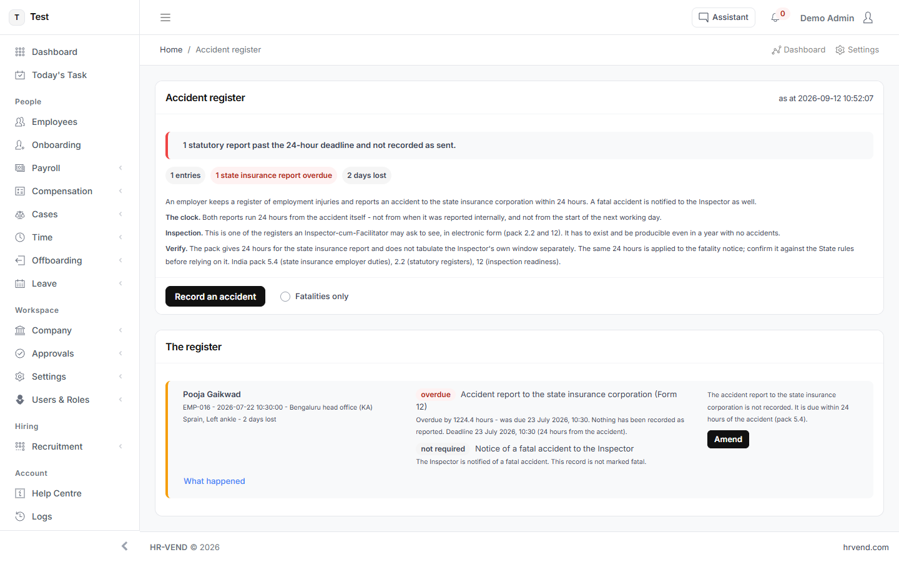Click the Assistant chat icon

[x=704, y=17]
